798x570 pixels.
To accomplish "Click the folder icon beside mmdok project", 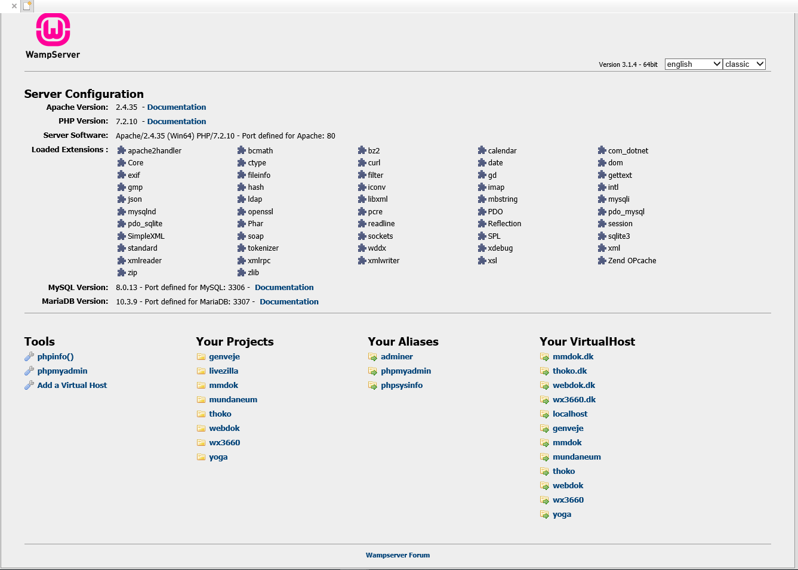I will tap(201, 386).
